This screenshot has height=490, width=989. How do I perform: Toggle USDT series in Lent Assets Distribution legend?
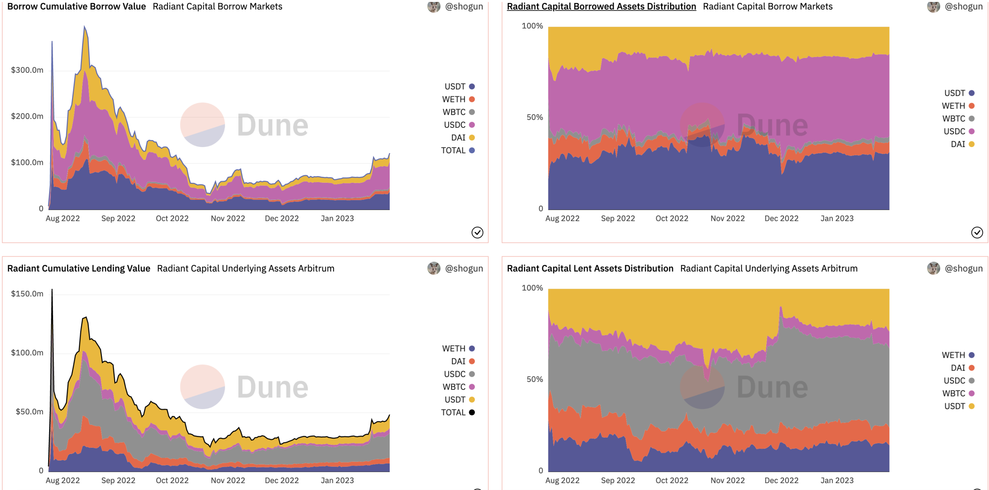[x=959, y=406]
